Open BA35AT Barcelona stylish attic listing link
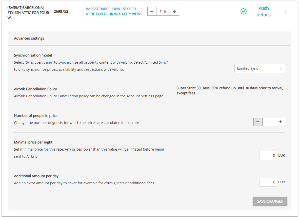 (114, 11)
